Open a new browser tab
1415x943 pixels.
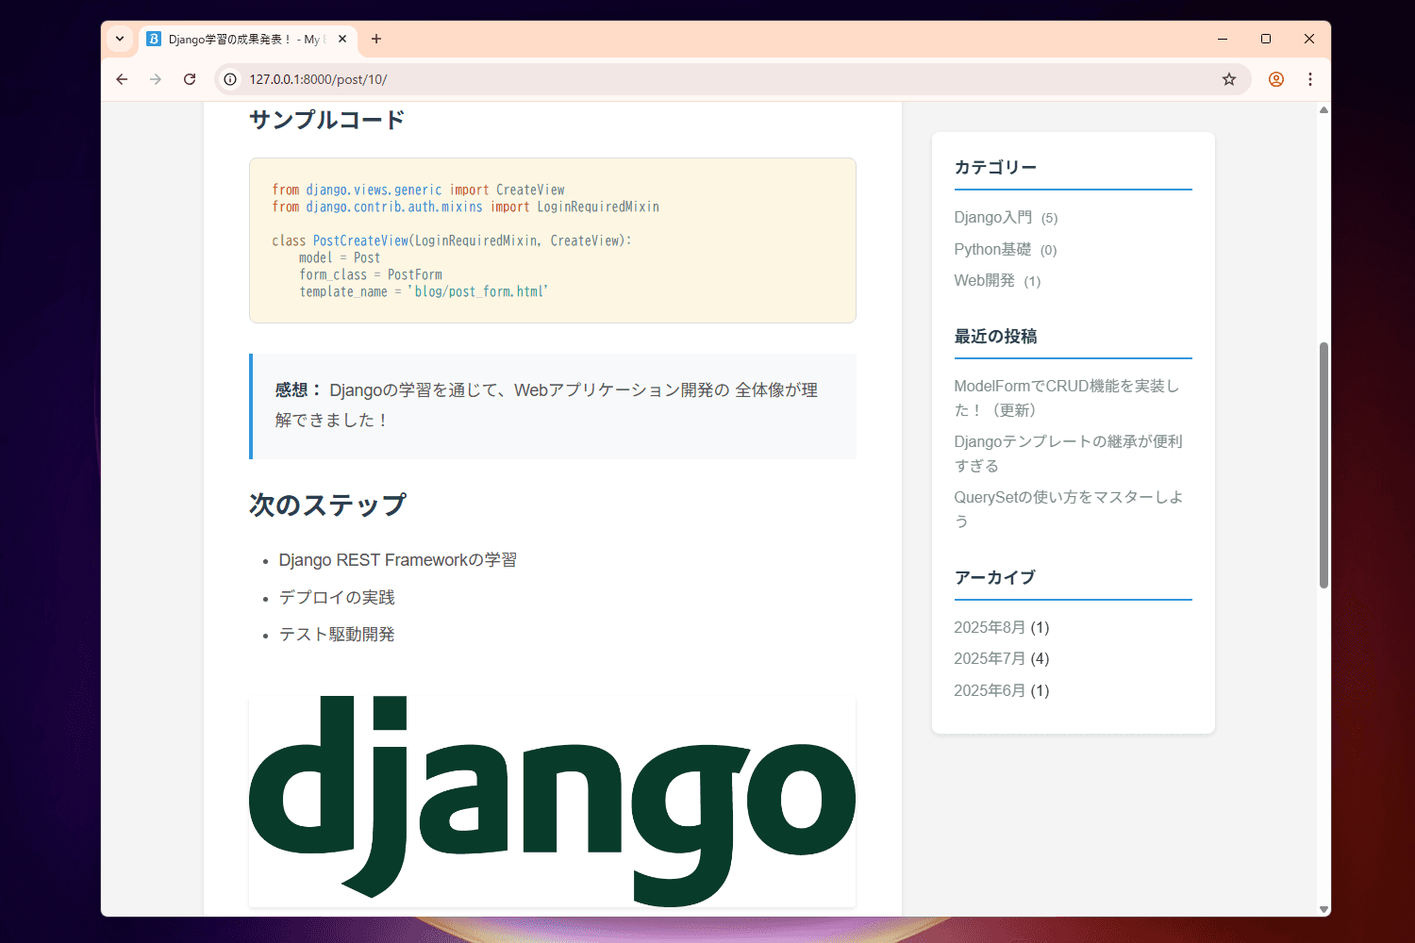(x=376, y=39)
